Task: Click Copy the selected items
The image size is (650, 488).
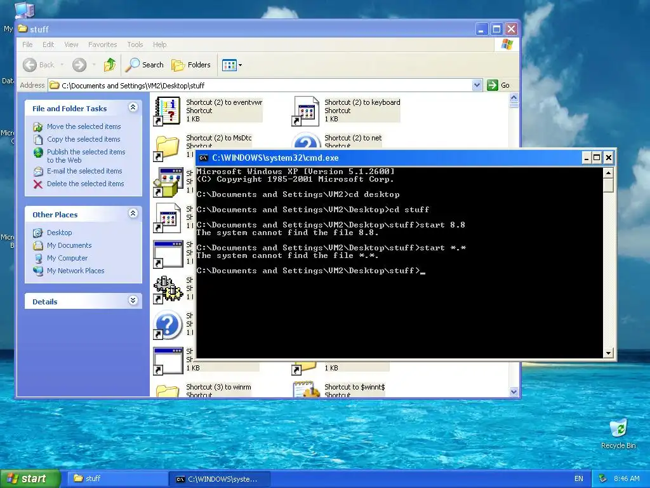Action: [83, 139]
